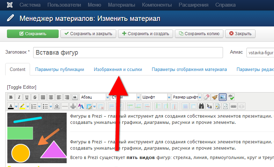Click the green Сохранить button
274x167 pixels.
click(x=33, y=34)
